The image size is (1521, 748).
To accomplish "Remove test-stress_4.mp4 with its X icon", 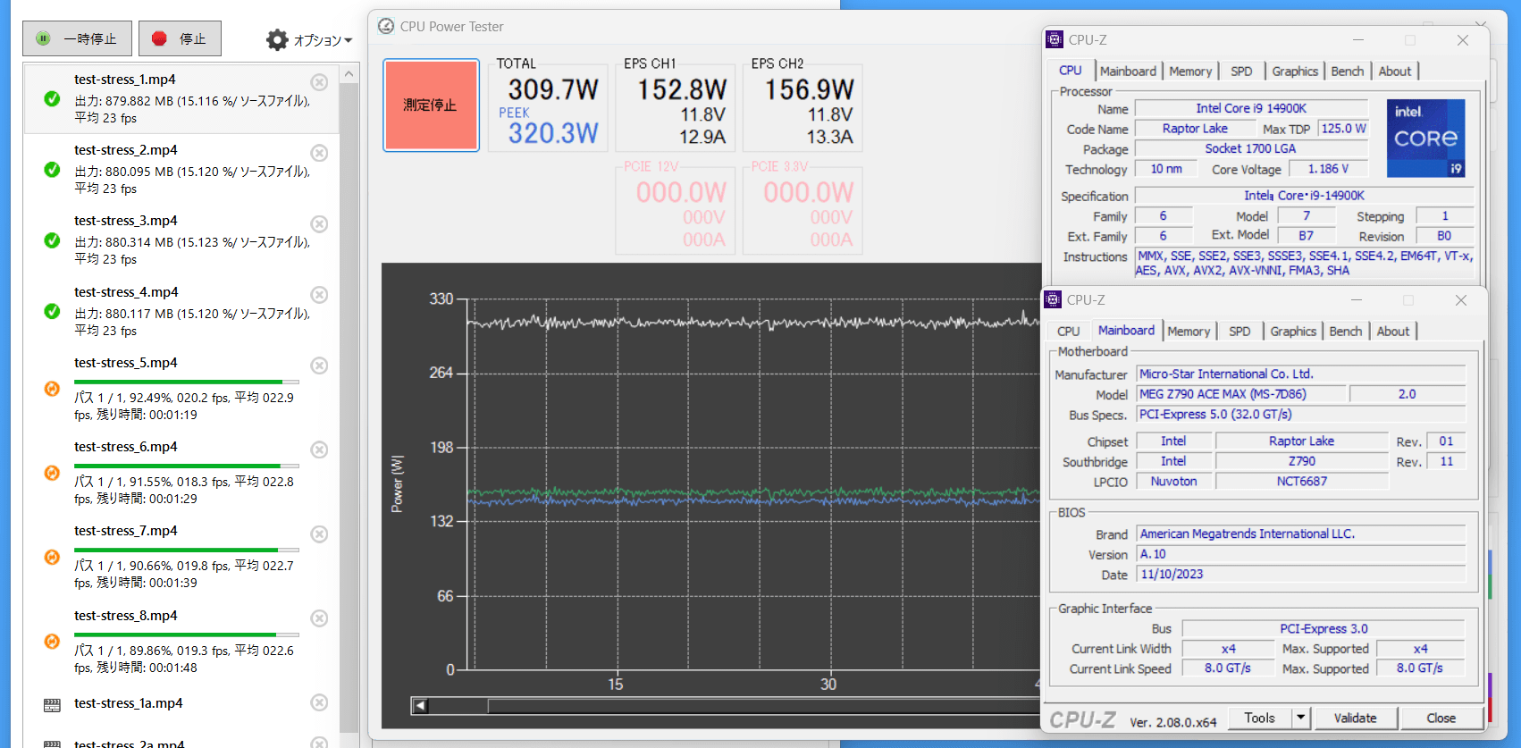I will pos(319,295).
